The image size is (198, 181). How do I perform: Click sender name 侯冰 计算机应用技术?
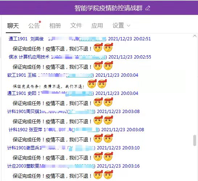point(29,57)
